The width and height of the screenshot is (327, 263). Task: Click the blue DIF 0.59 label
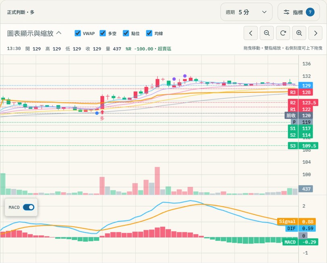pyautogui.click(x=300, y=228)
